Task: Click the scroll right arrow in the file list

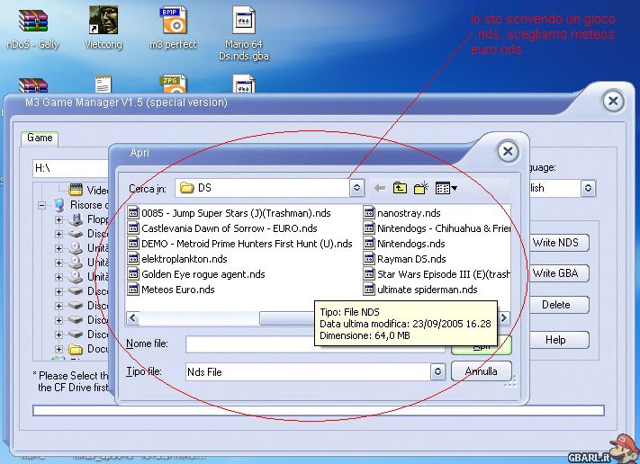Action: (504, 317)
